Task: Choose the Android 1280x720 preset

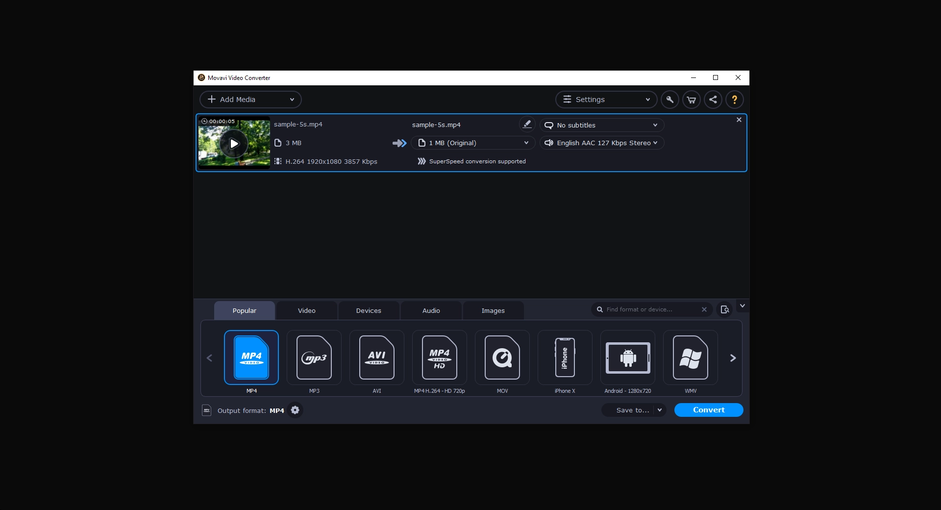Action: tap(628, 358)
